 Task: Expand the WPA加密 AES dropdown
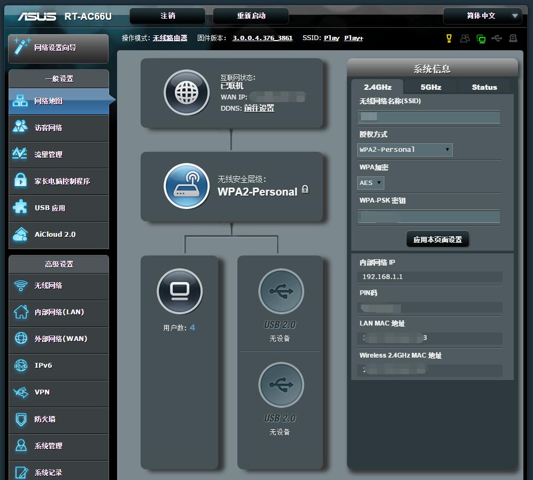[x=370, y=183]
